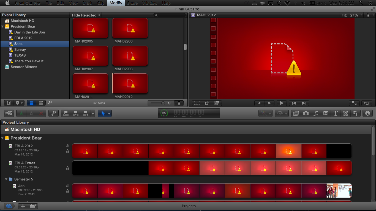Open the Hide Rejected filter dropdown
Viewport: 376px width, 211px height.
coord(86,15)
